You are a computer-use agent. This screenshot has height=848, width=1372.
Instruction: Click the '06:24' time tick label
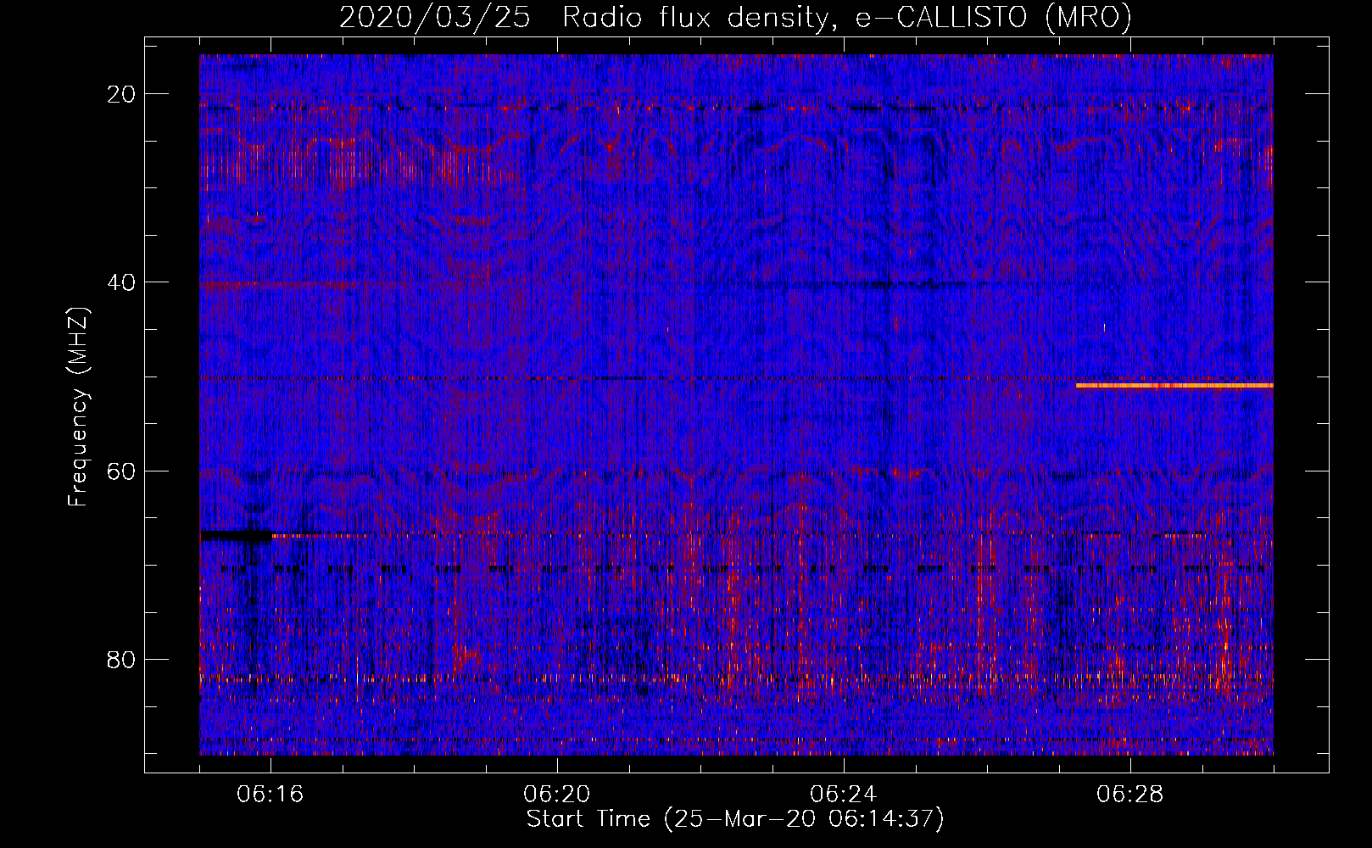point(844,795)
